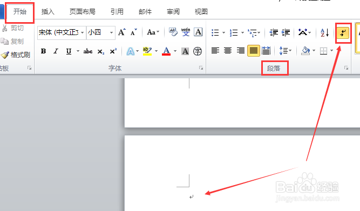The width and height of the screenshot is (360, 211).
Task: Toggle bold formatting
Action: tap(43, 51)
